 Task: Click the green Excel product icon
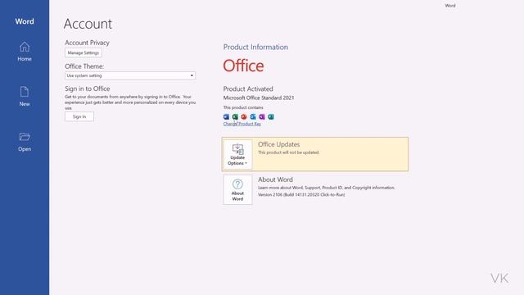pyautogui.click(x=235, y=116)
